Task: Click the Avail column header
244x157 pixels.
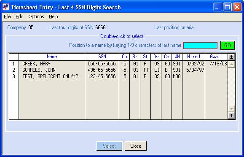Action: point(216,57)
